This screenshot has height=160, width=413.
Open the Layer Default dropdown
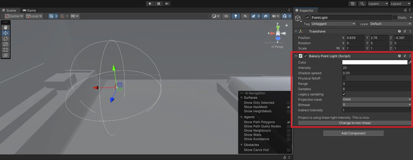[x=391, y=24]
